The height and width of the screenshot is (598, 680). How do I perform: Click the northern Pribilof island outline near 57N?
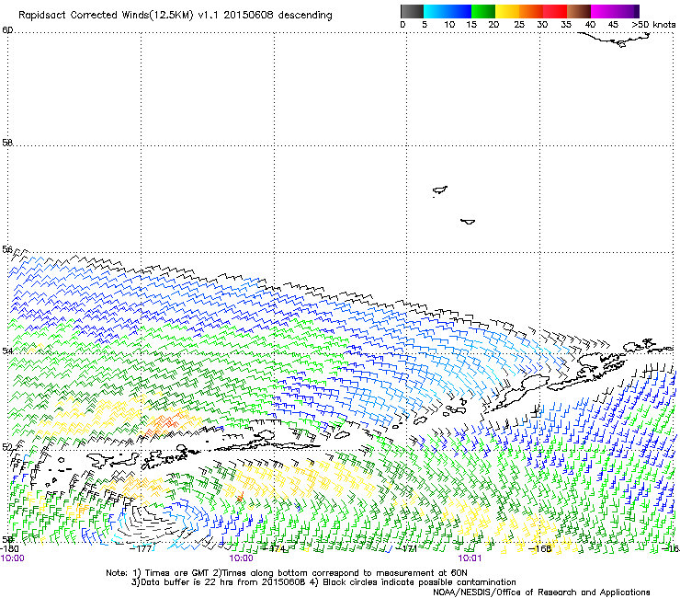pos(440,190)
